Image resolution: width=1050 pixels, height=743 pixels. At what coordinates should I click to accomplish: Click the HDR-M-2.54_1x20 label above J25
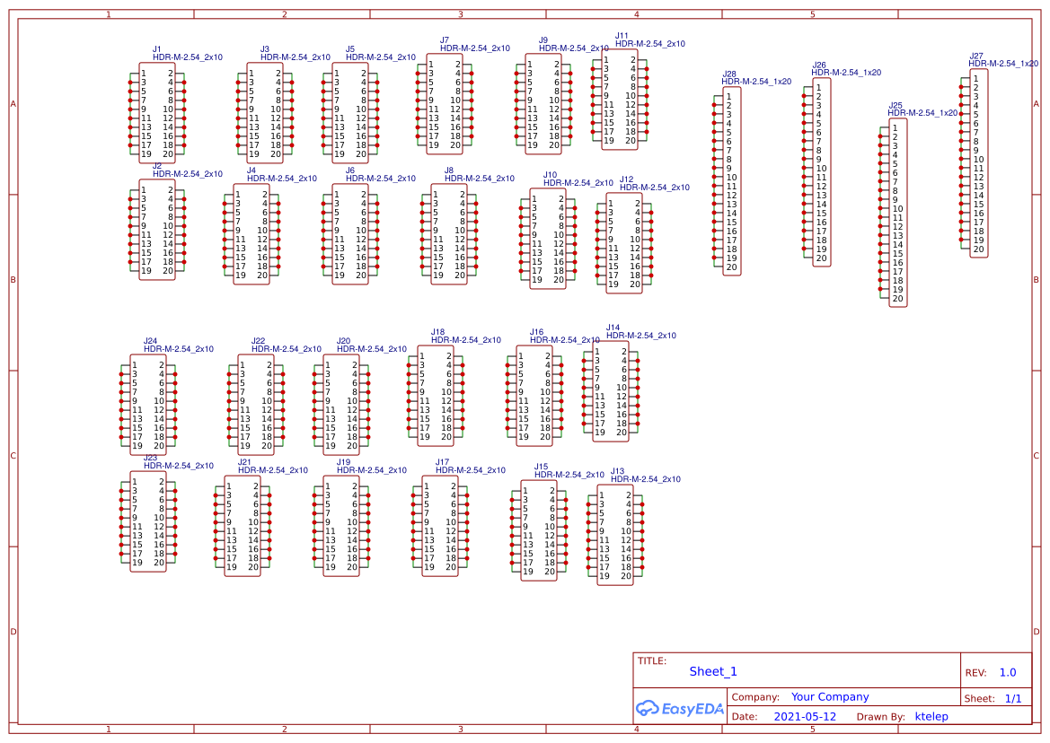pos(922,112)
